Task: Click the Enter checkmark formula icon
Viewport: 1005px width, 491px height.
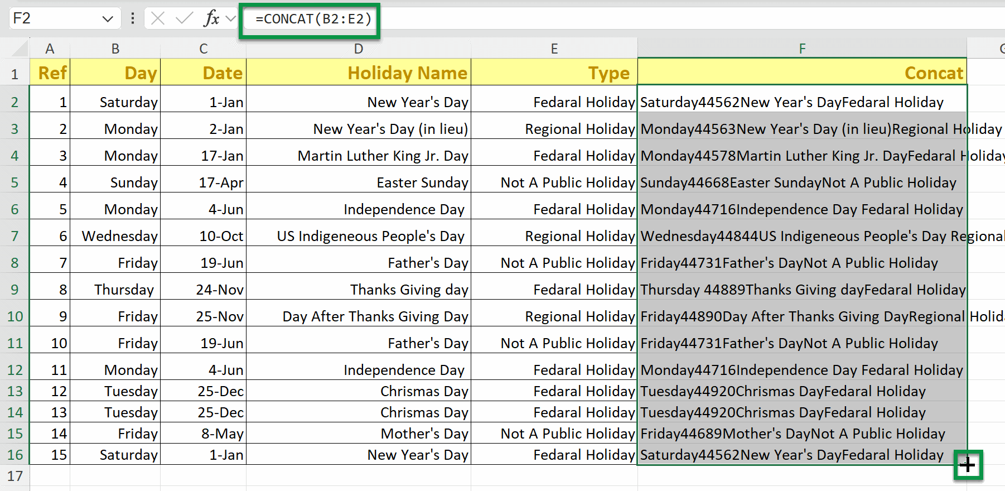Action: 183,18
